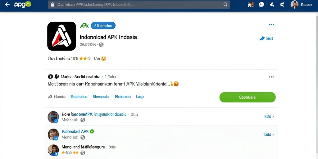Click the green Sounbele button
Screen dimensions: 318x159
248,97
